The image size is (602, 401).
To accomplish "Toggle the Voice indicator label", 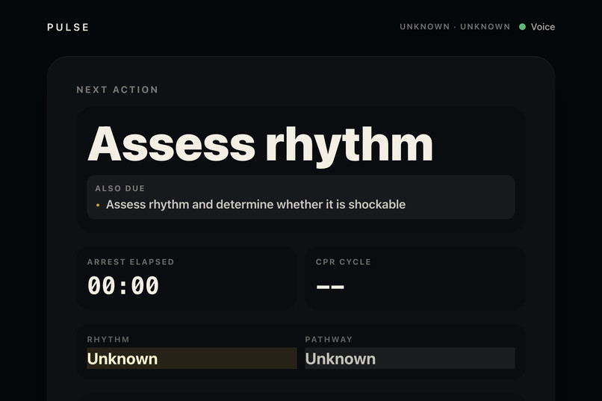I will 543,27.
